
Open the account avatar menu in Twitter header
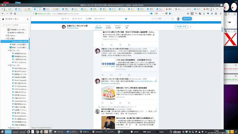(x=178, y=19)
